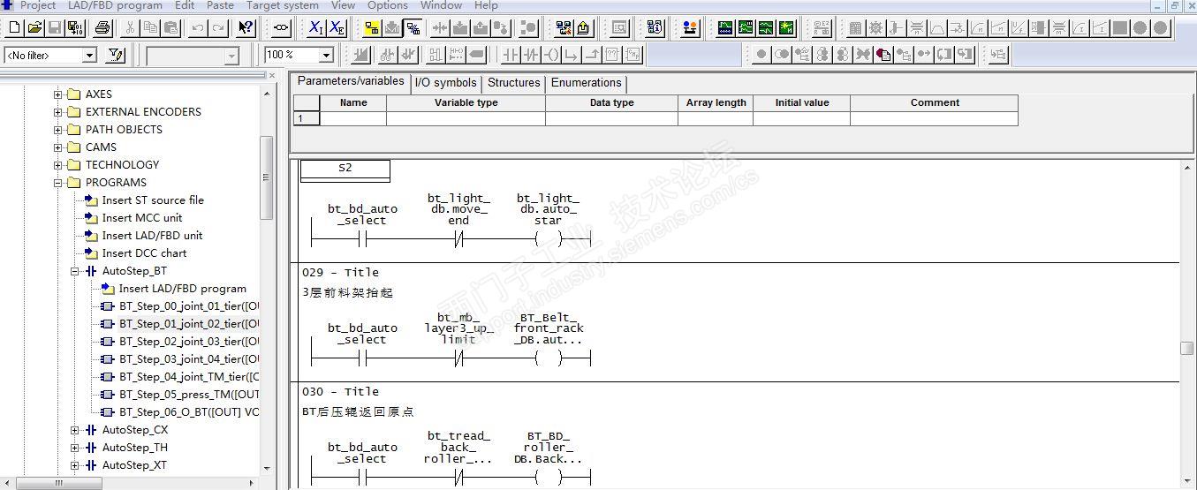This screenshot has height=490, width=1197.
Task: Select Insert DCC chart
Action: click(x=144, y=253)
